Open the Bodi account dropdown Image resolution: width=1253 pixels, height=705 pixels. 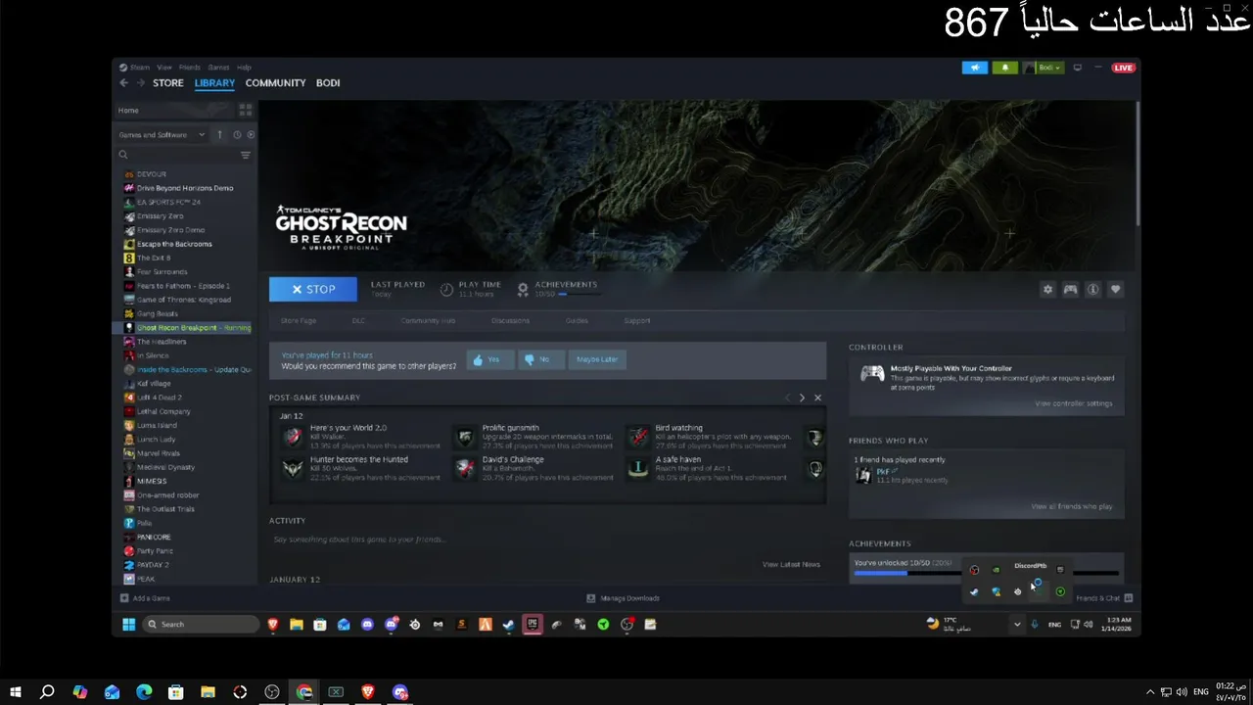1044,68
